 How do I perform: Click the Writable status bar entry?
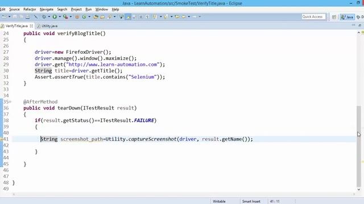click(219, 202)
